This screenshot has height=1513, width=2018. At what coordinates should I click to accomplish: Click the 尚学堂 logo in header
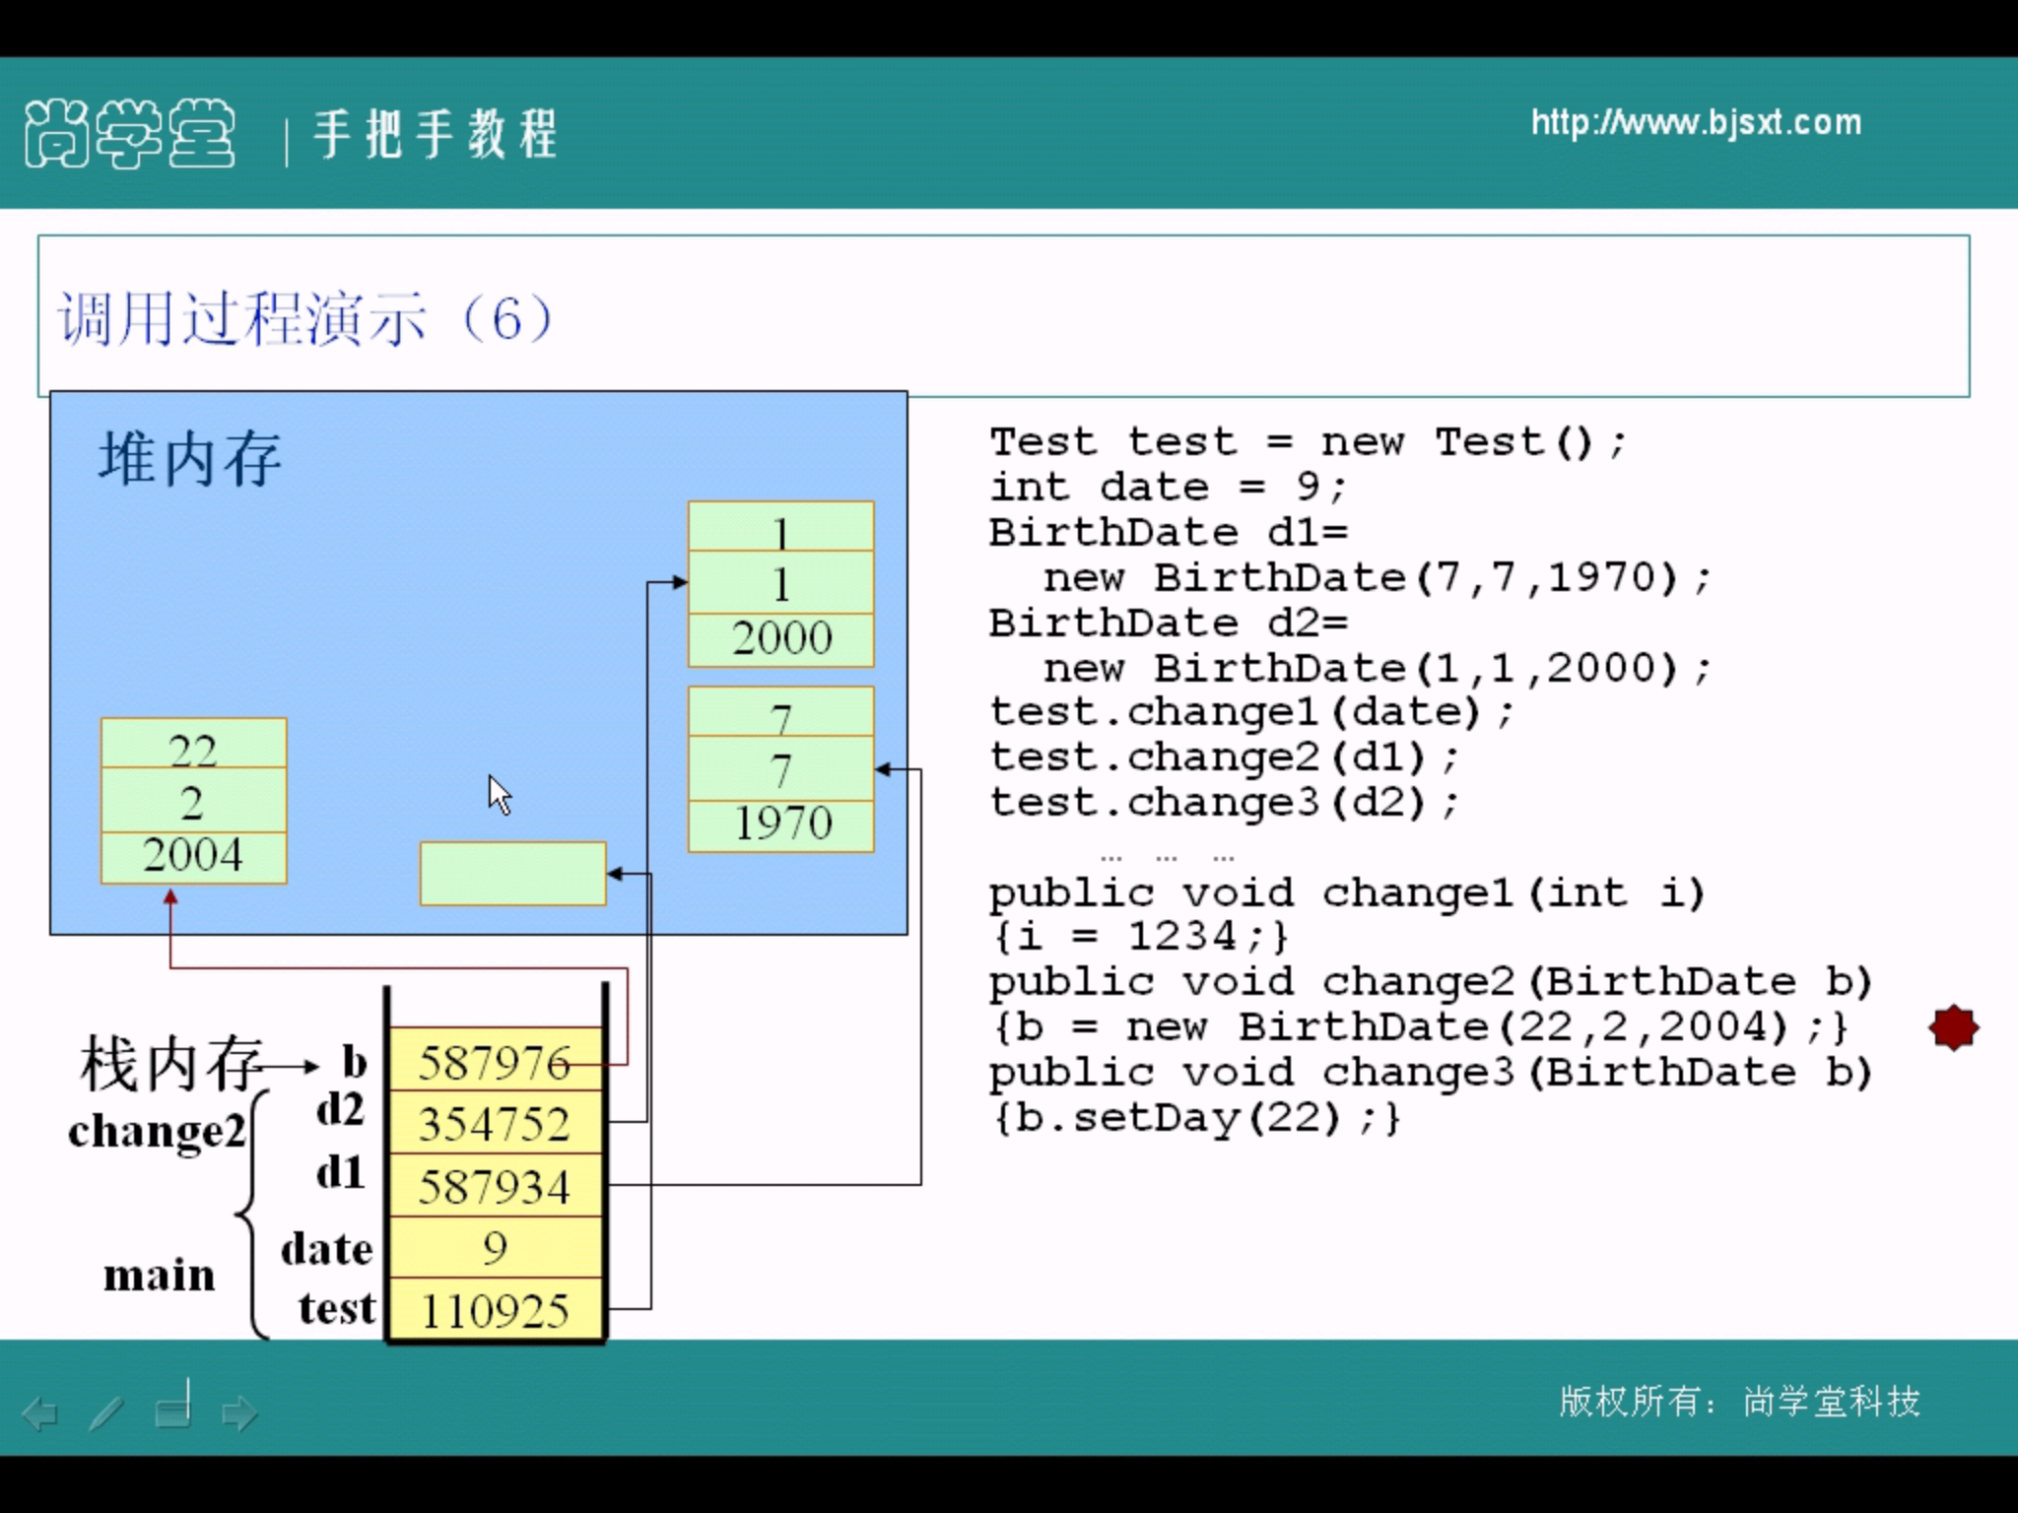pos(129,133)
